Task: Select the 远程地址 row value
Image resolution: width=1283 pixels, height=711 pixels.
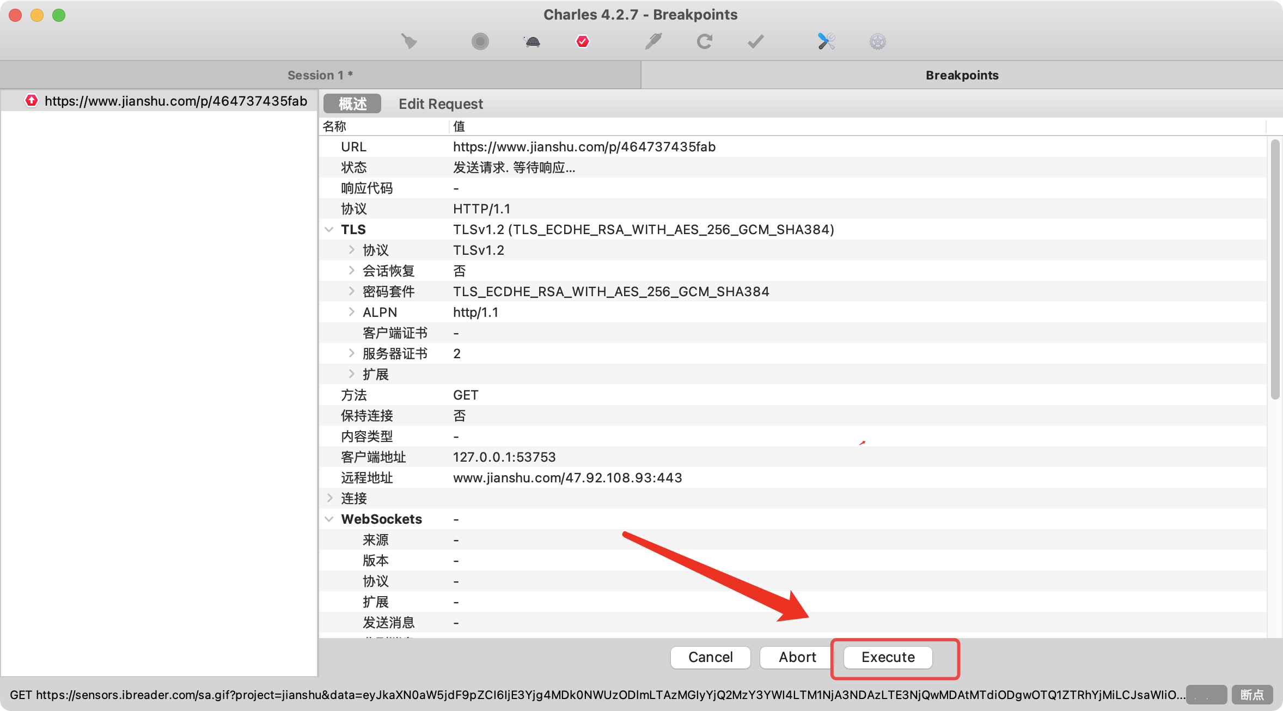Action: tap(567, 478)
